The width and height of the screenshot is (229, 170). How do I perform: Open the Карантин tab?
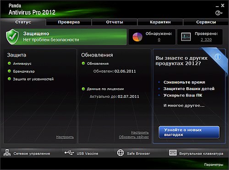pyautogui.click(x=160, y=22)
